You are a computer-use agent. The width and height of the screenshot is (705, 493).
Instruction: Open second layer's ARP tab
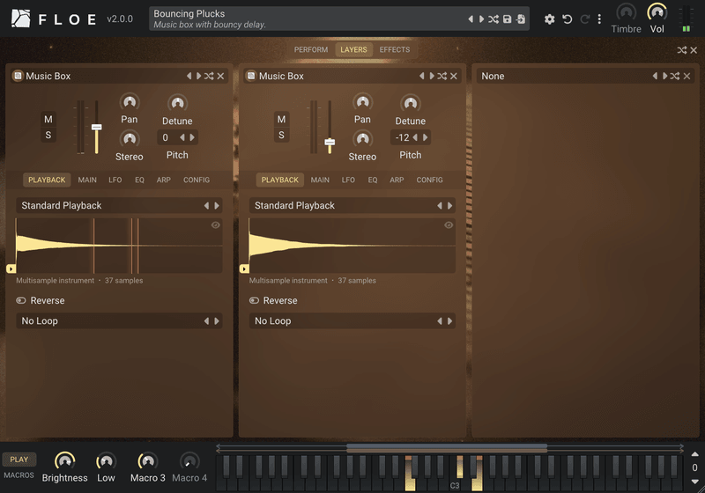point(397,180)
